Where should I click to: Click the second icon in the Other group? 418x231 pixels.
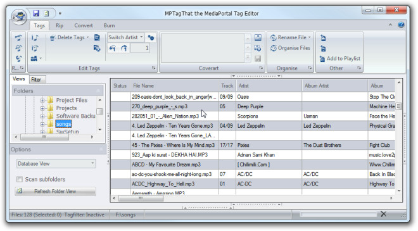(x=323, y=49)
